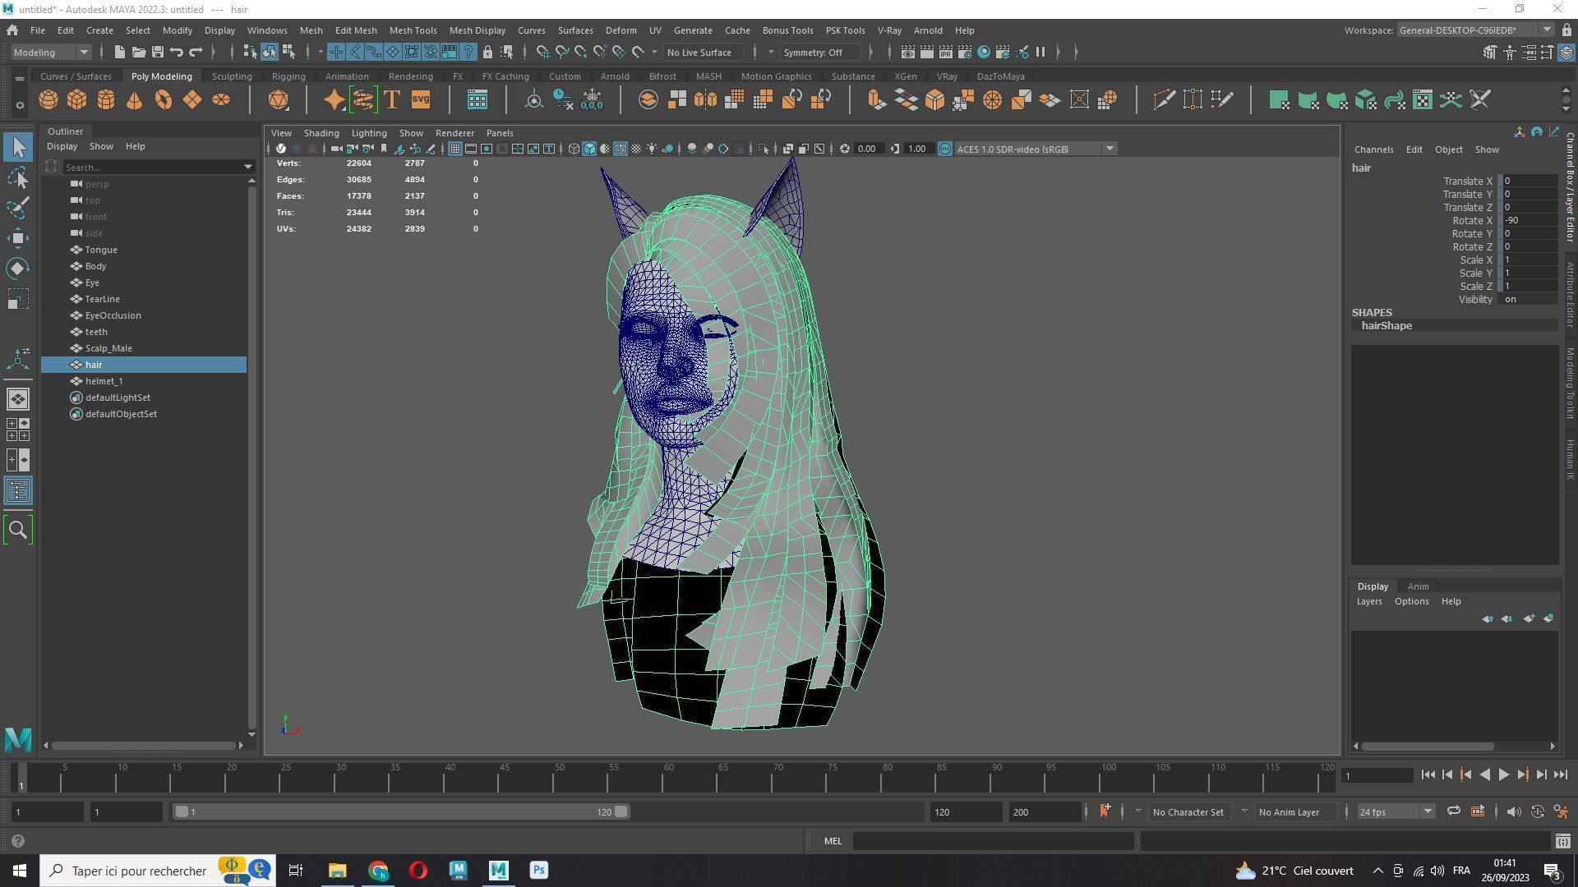The width and height of the screenshot is (1578, 887).
Task: Open the viewport Shading menu
Action: 321,133
